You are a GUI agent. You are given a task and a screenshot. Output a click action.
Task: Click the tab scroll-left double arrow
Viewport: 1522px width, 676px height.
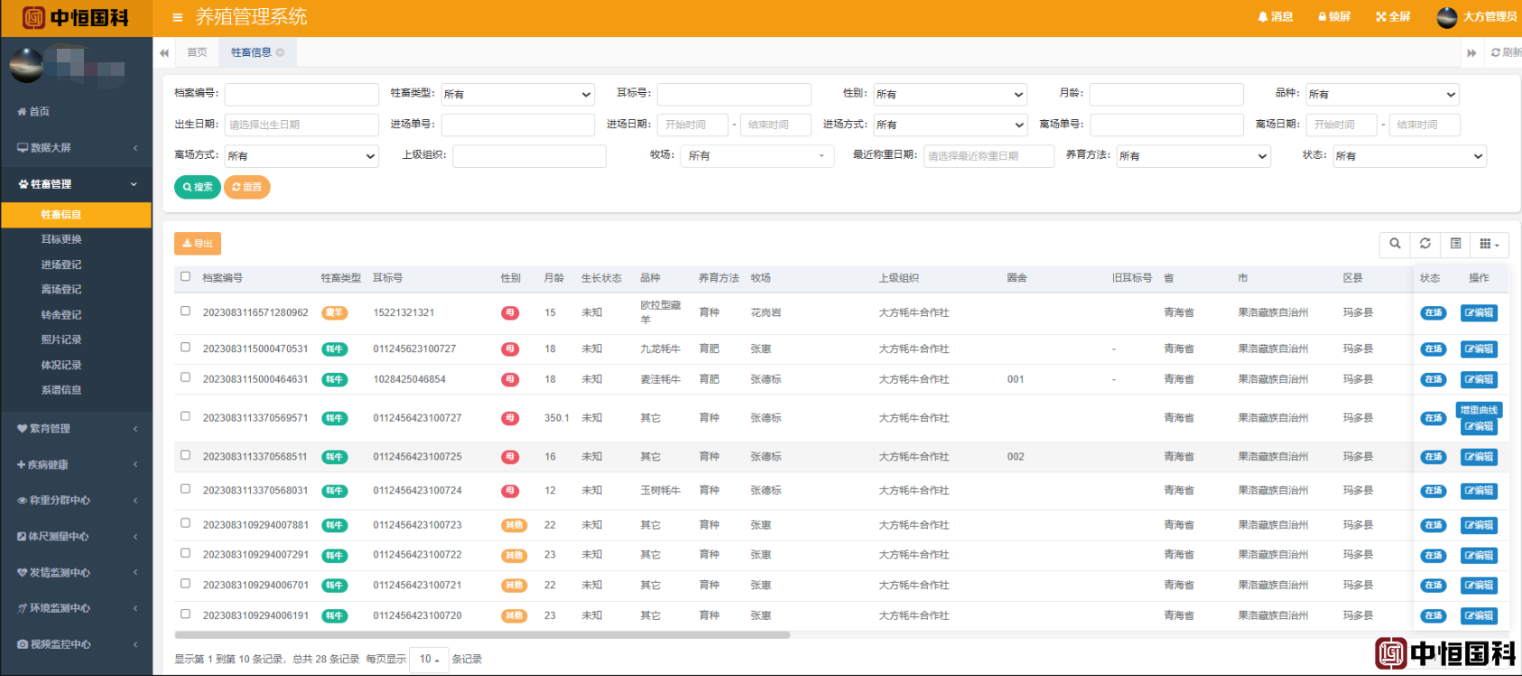click(x=164, y=53)
